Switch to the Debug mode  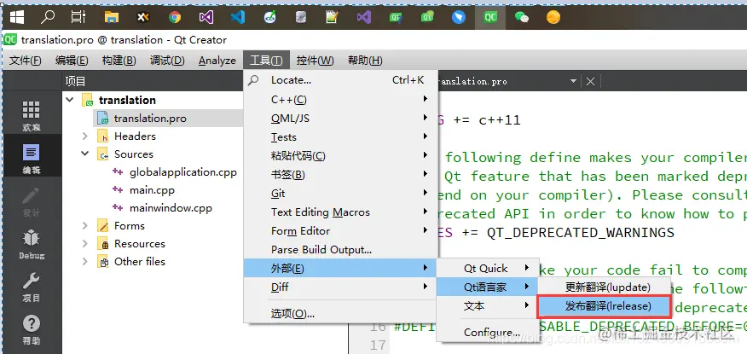(31, 245)
